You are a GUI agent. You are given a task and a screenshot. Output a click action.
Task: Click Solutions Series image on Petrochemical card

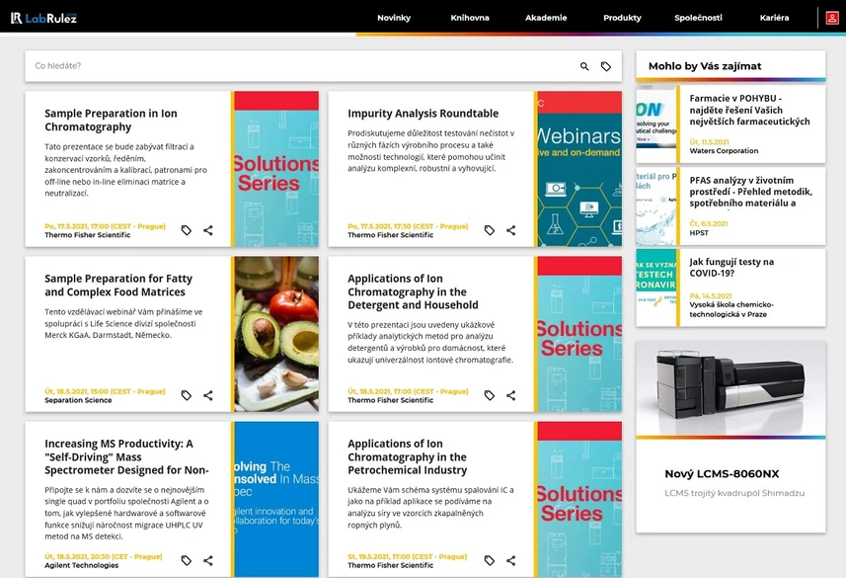pyautogui.click(x=579, y=499)
